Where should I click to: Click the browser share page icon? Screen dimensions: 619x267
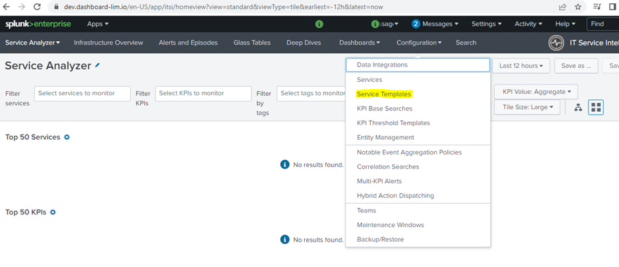562,7
